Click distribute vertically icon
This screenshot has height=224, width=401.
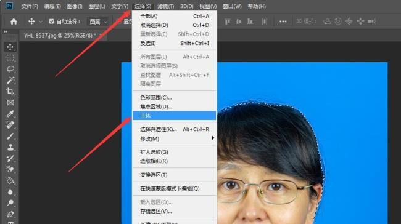(x=265, y=22)
